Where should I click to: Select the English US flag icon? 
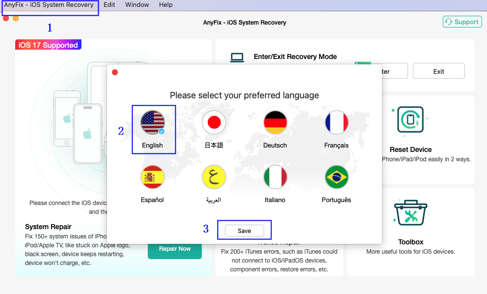[152, 122]
